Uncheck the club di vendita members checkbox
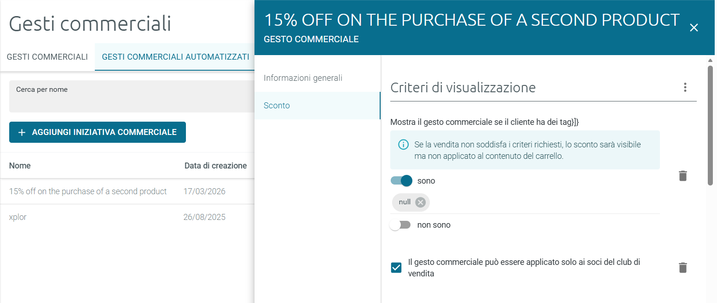The height and width of the screenshot is (303, 717). click(x=396, y=268)
